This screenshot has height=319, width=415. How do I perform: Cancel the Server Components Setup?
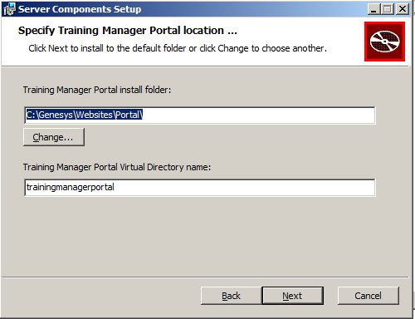click(369, 296)
